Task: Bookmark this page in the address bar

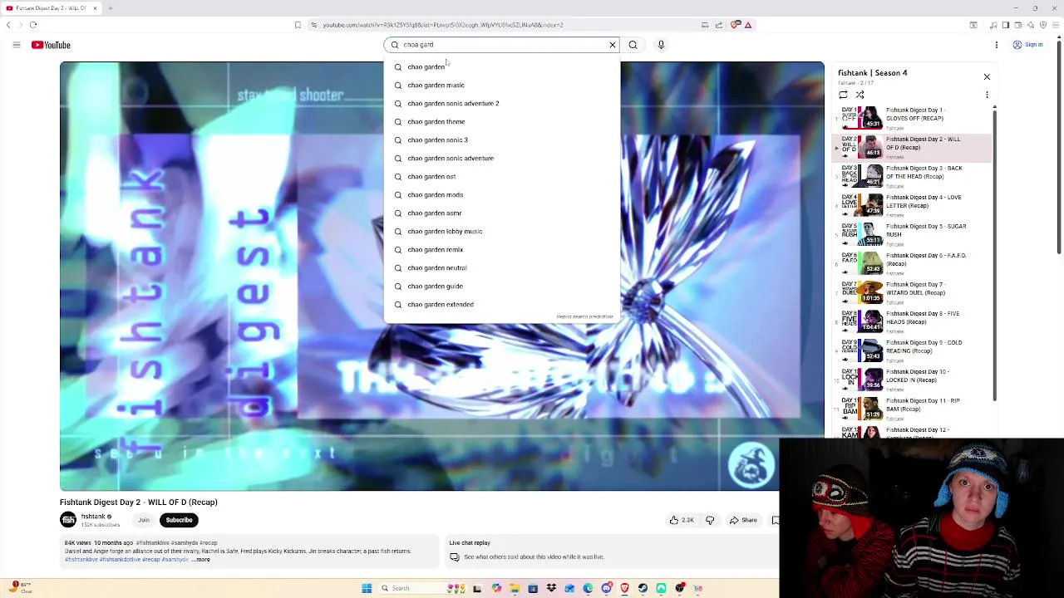Action: pyautogui.click(x=298, y=25)
